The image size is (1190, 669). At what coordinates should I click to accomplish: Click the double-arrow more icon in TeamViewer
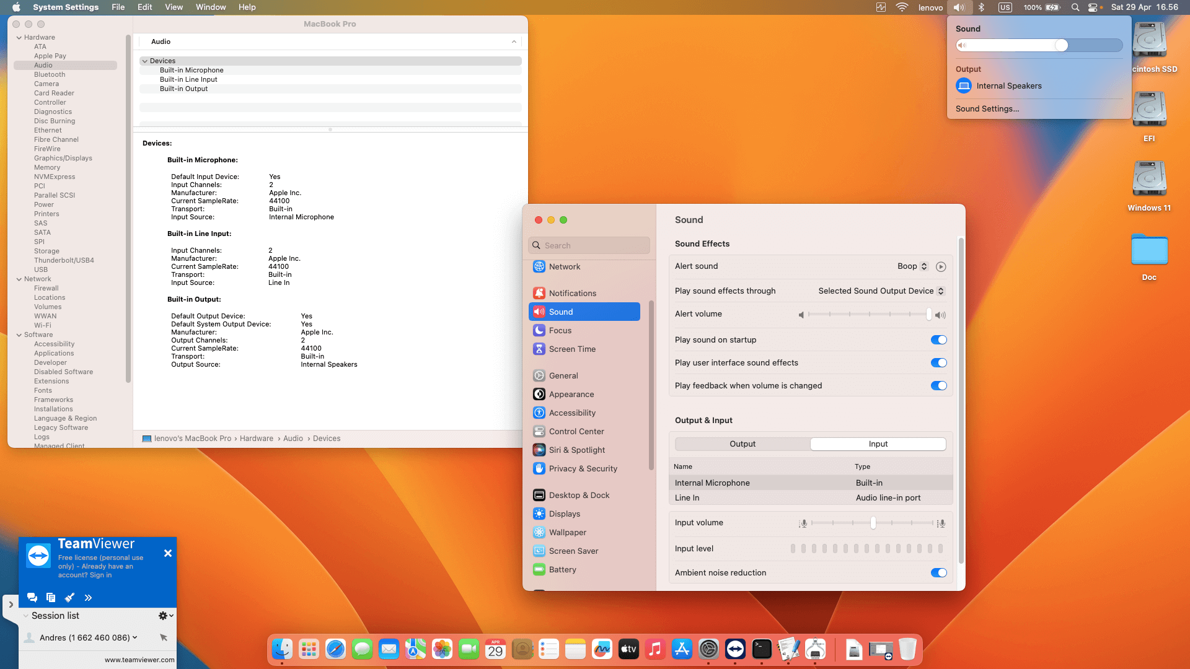pyautogui.click(x=88, y=598)
